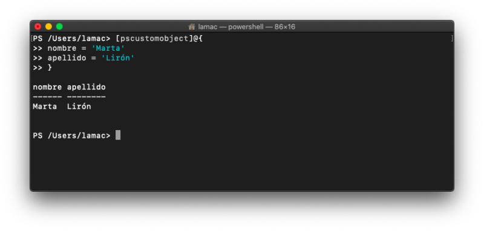Click the first 'PS /Users/lamac>' prompt at top
Image resolution: width=484 pixels, height=231 pixels.
pos(71,39)
